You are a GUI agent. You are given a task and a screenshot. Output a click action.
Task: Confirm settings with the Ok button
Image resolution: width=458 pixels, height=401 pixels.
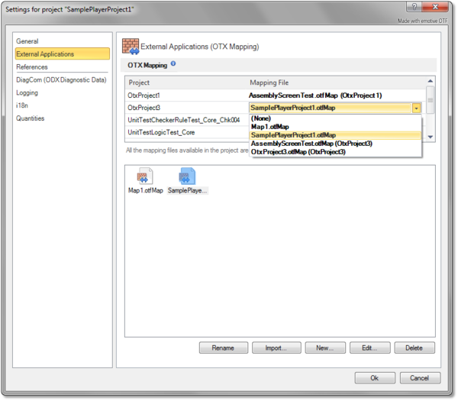pyautogui.click(x=374, y=377)
